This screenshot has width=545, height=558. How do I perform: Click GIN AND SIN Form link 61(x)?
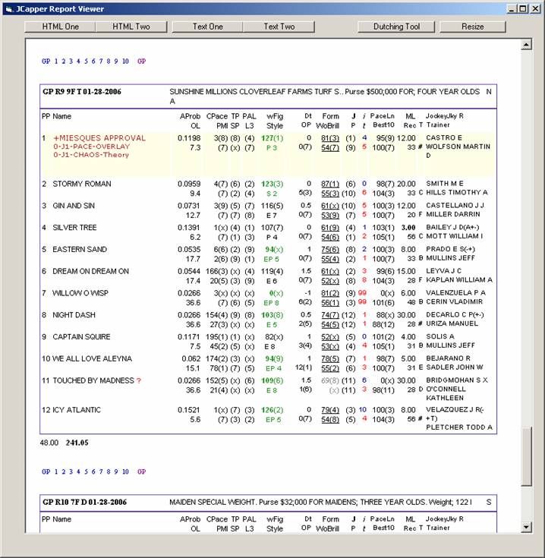pyautogui.click(x=330, y=206)
